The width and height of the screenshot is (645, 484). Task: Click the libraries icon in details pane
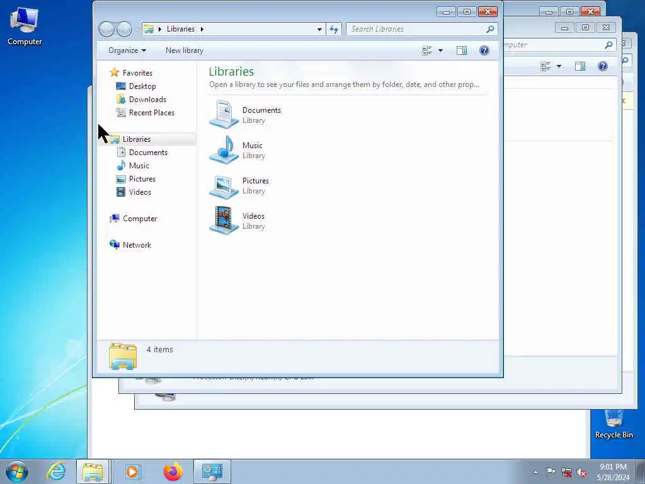(x=123, y=356)
